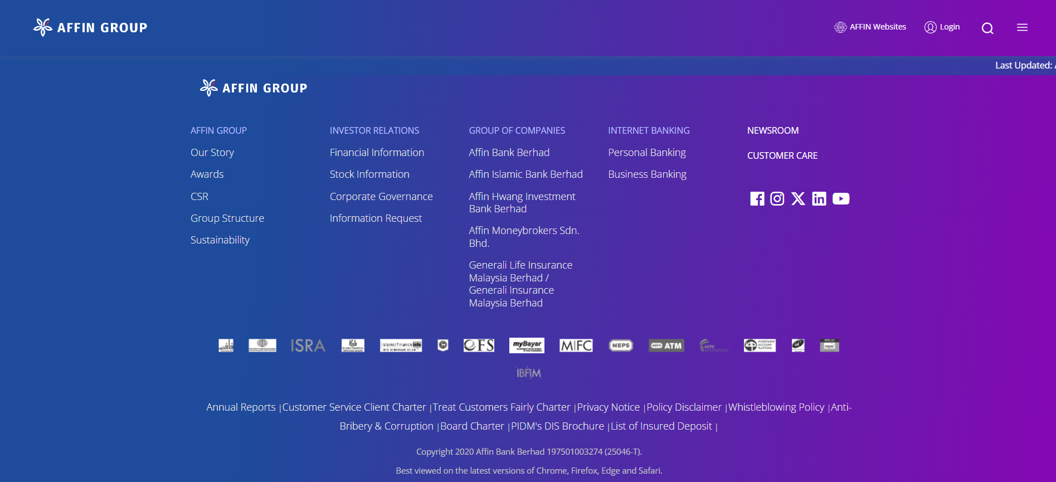The image size is (1056, 482).
Task: Open the Sustainability link
Action: (x=220, y=240)
